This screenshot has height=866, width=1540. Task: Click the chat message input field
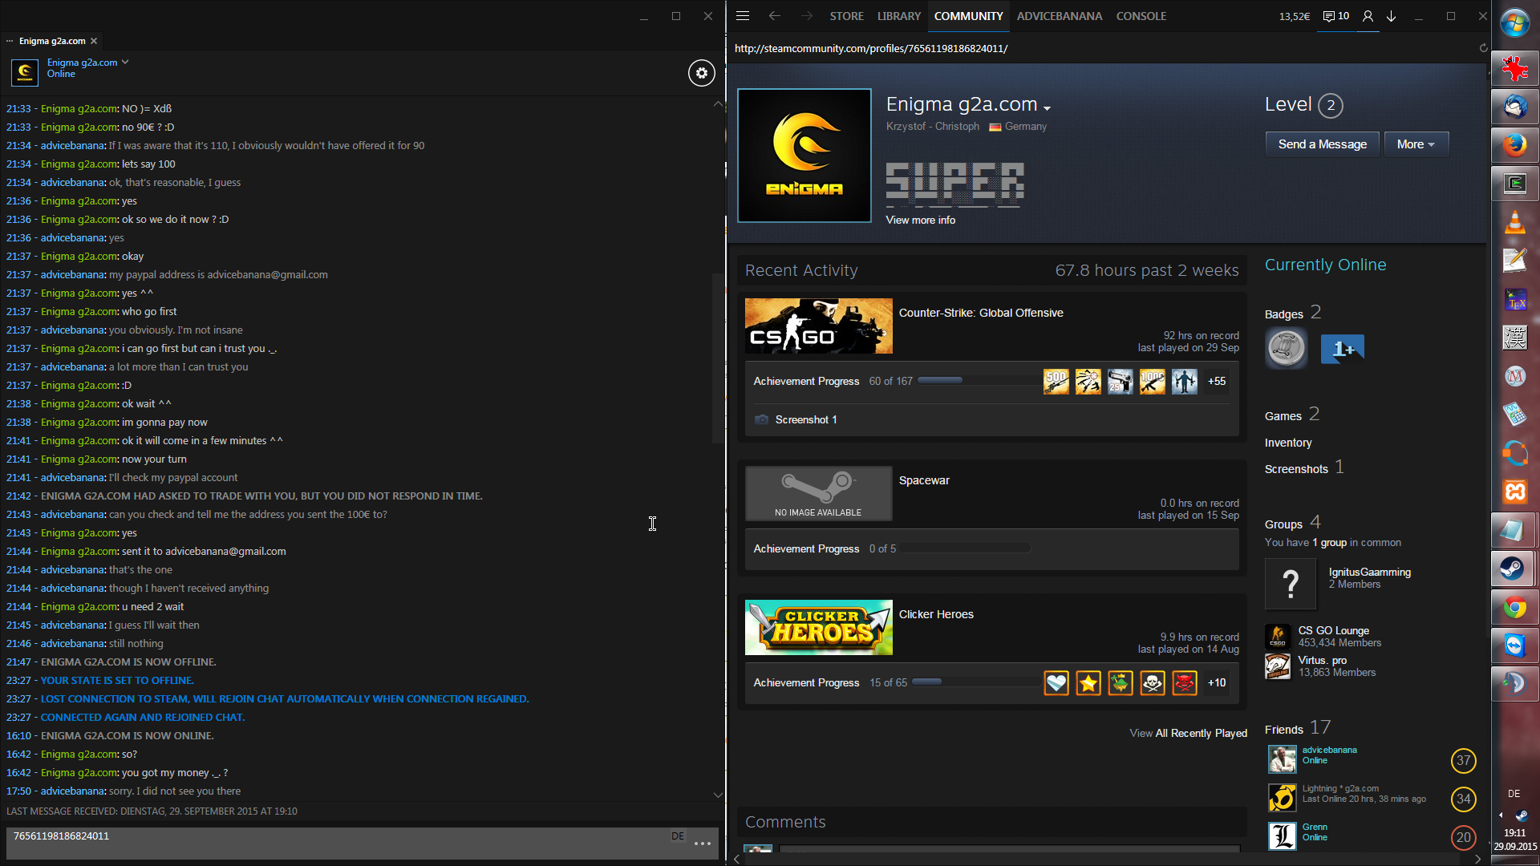(x=337, y=842)
